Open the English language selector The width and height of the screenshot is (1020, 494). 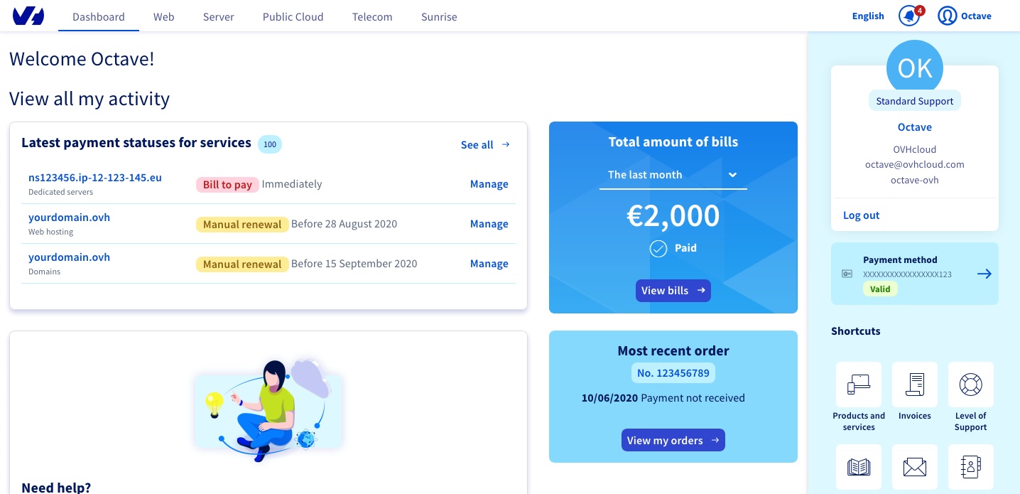pos(868,16)
